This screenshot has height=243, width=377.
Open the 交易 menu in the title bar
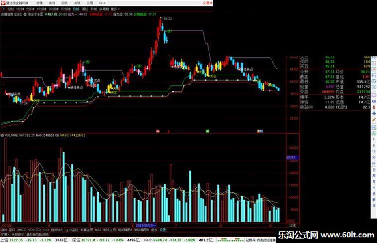pyautogui.click(x=90, y=3)
